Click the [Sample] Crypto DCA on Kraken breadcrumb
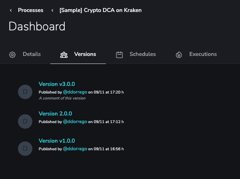The height and width of the screenshot is (179, 240). [x=101, y=10]
